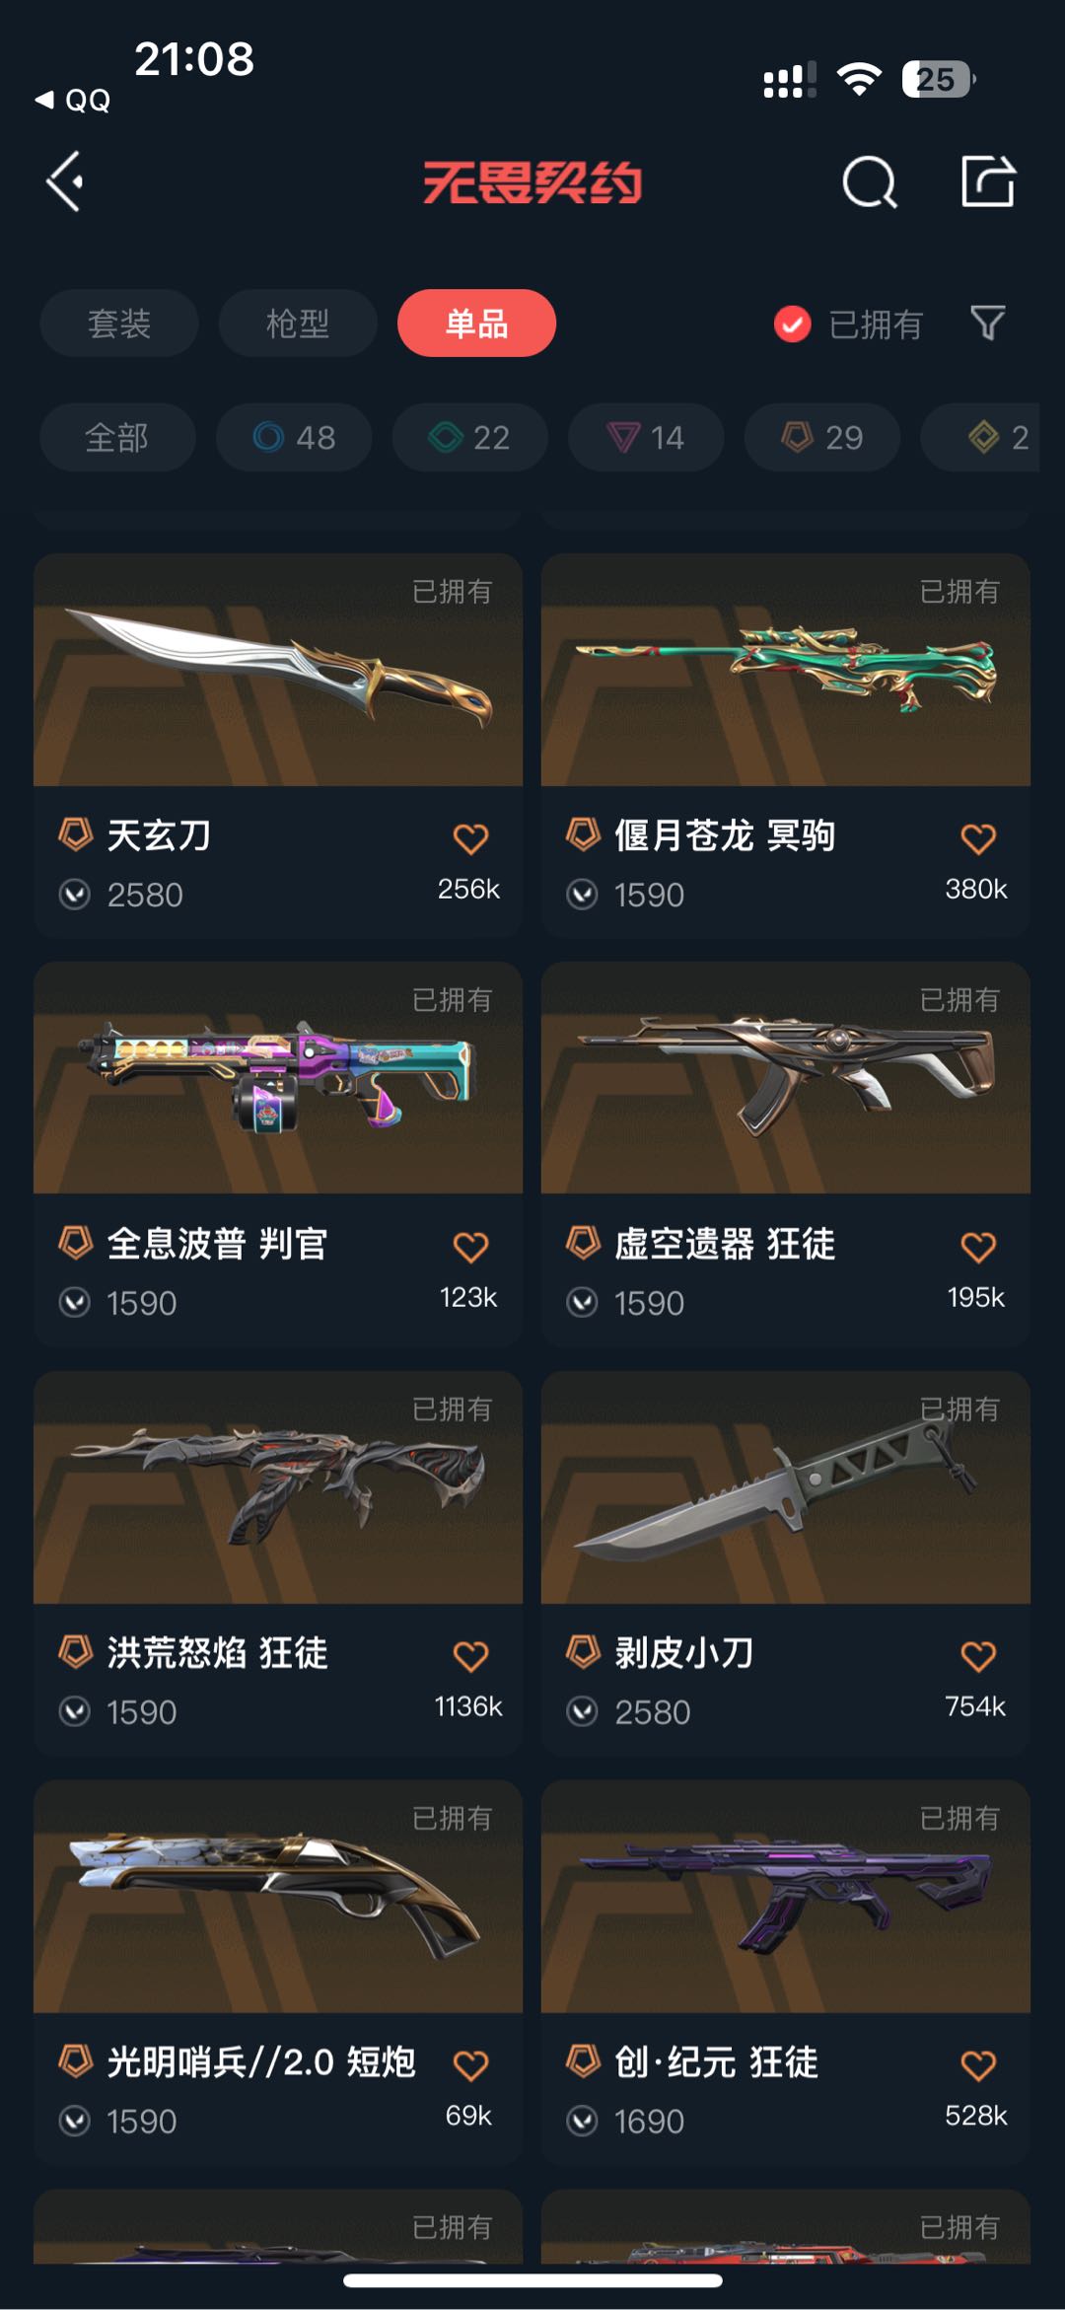
Task: Open the filter funnel icon
Action: click(987, 323)
